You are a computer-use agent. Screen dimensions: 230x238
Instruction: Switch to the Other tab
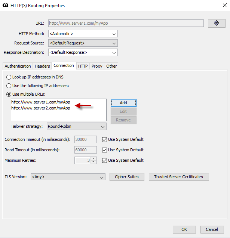(111, 66)
